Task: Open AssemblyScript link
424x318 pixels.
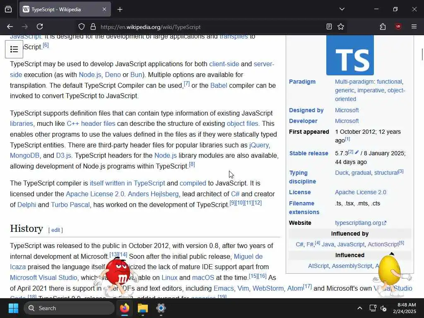Action: (352, 266)
